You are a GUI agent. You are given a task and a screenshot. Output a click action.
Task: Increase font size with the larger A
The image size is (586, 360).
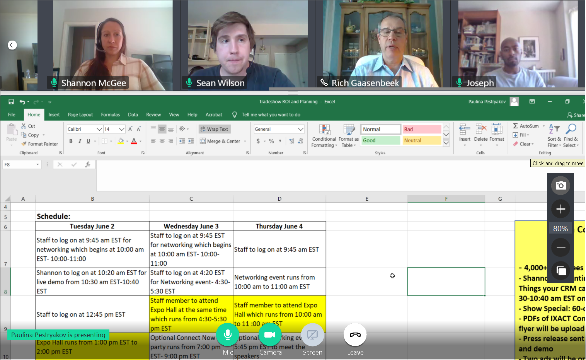pos(130,129)
